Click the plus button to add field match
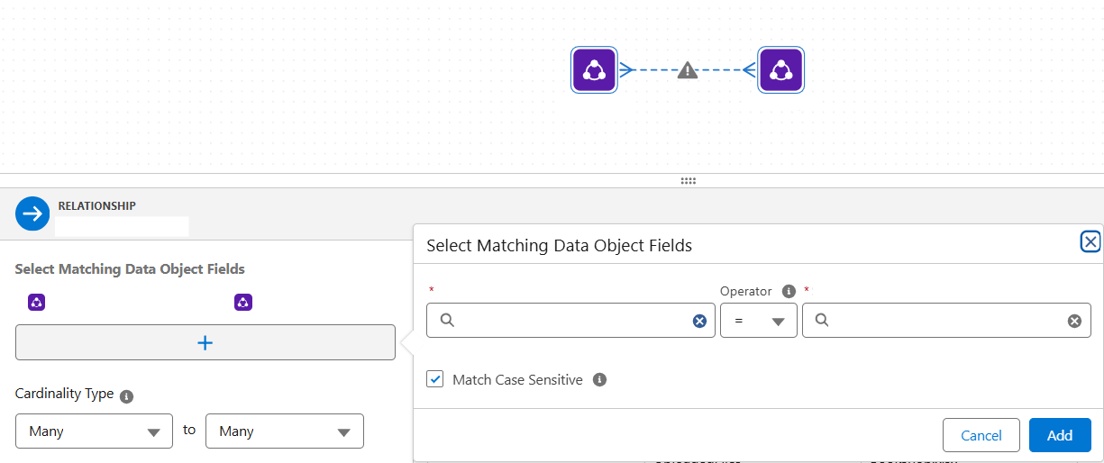This screenshot has height=463, width=1104. click(205, 342)
